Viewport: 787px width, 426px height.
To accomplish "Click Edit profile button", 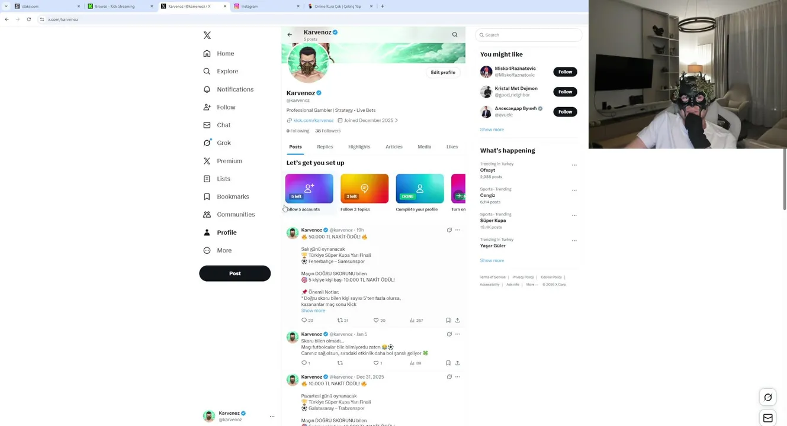I will (443, 72).
